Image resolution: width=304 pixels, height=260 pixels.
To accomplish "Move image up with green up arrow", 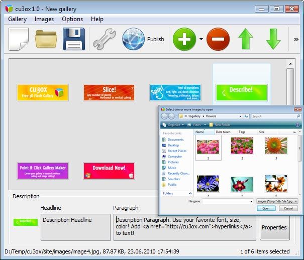I will [x=246, y=39].
